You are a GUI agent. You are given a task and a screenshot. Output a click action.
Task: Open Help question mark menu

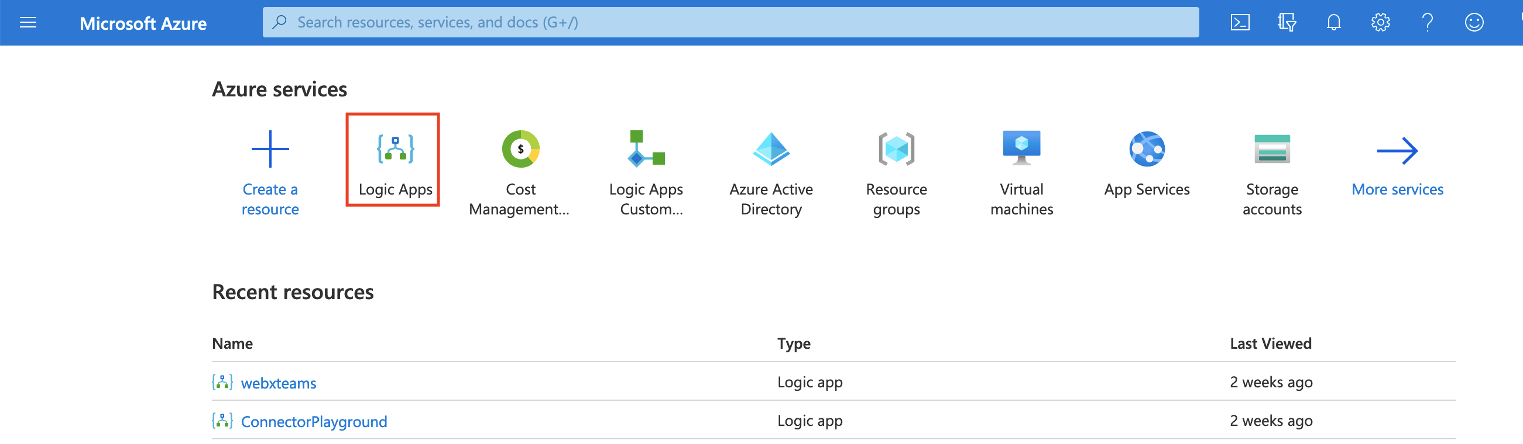(x=1427, y=22)
